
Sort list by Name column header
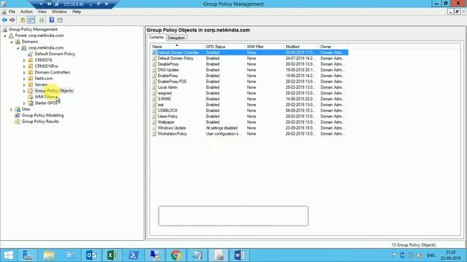(177, 47)
